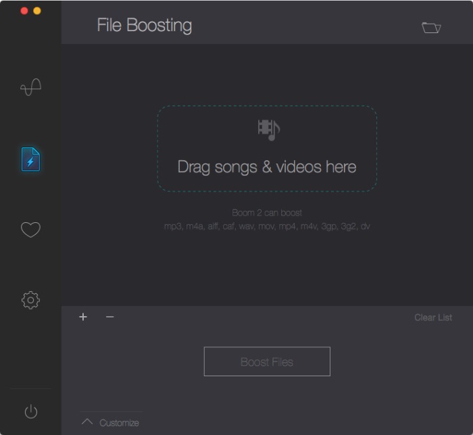
Task: Click the film and music note icon
Action: 269,130
